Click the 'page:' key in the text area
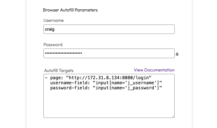Image resolution: width=217 pixels, height=128 pixels. click(56, 78)
